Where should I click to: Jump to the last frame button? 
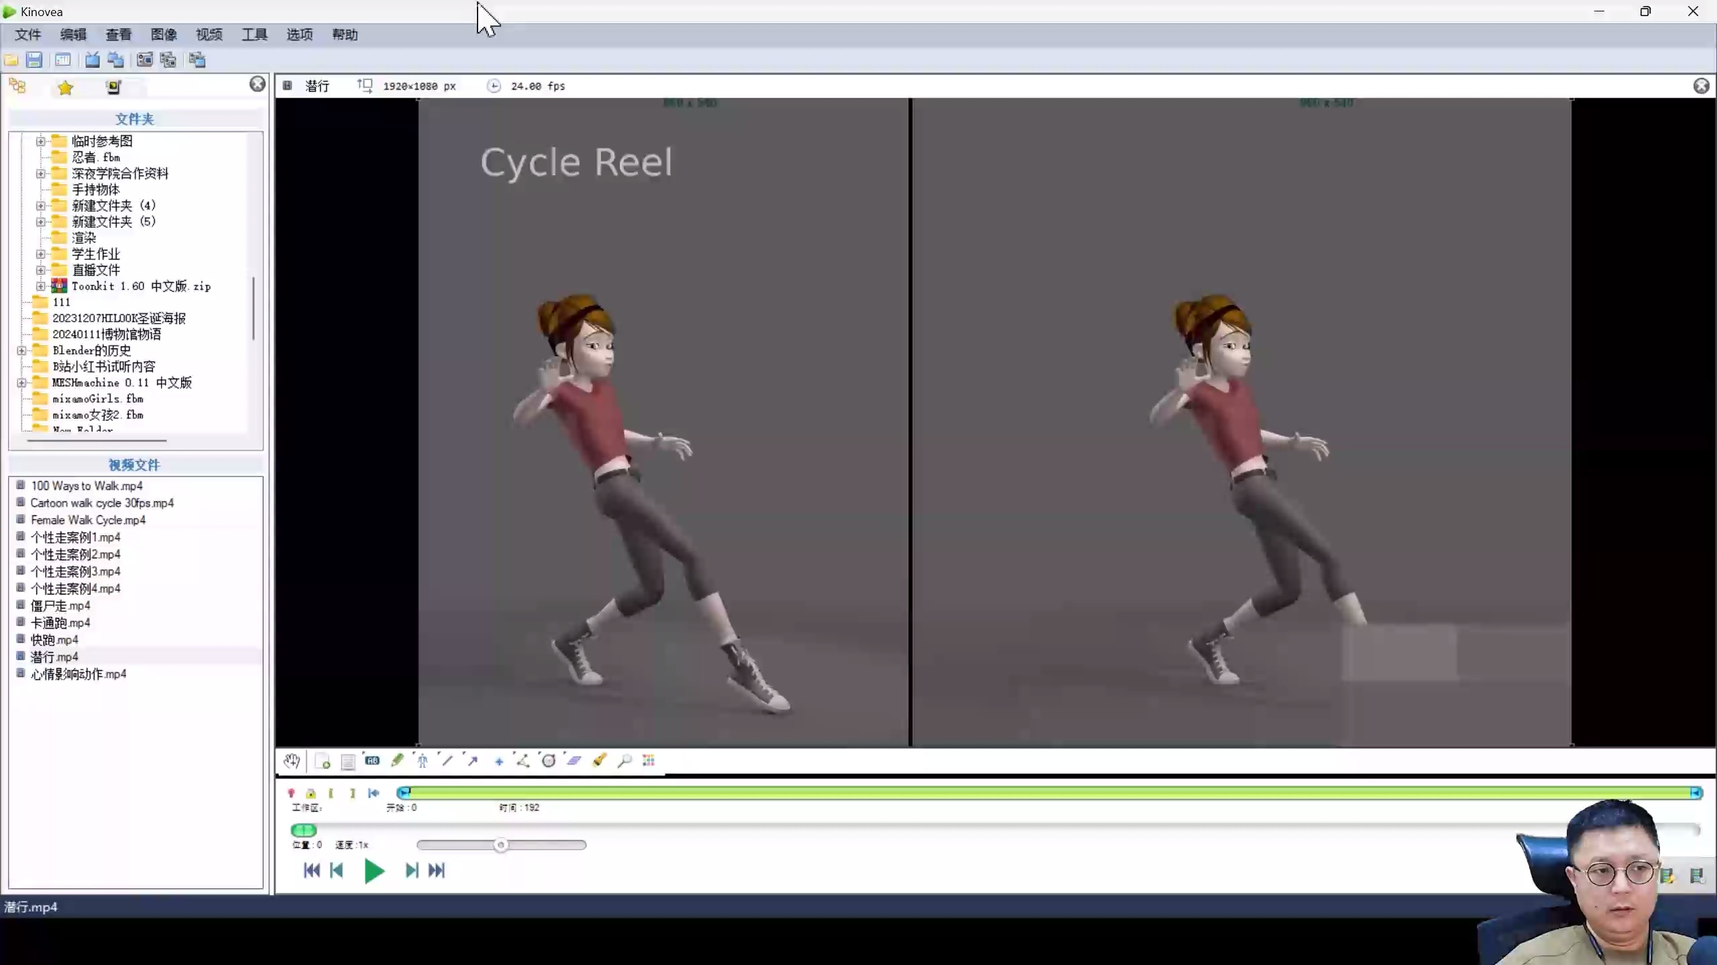click(x=437, y=871)
